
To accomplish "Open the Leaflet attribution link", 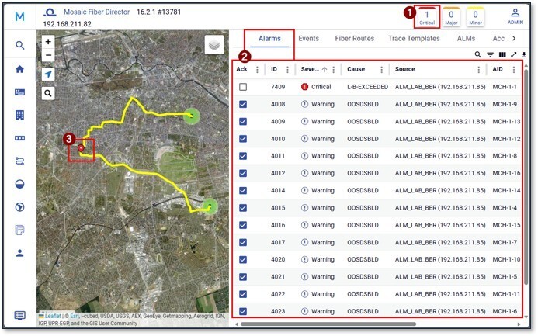I will (x=53, y=316).
